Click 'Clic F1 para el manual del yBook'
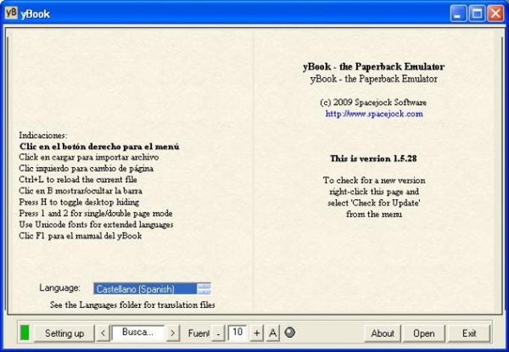Viewport: 509px width, 352px height. coord(80,235)
